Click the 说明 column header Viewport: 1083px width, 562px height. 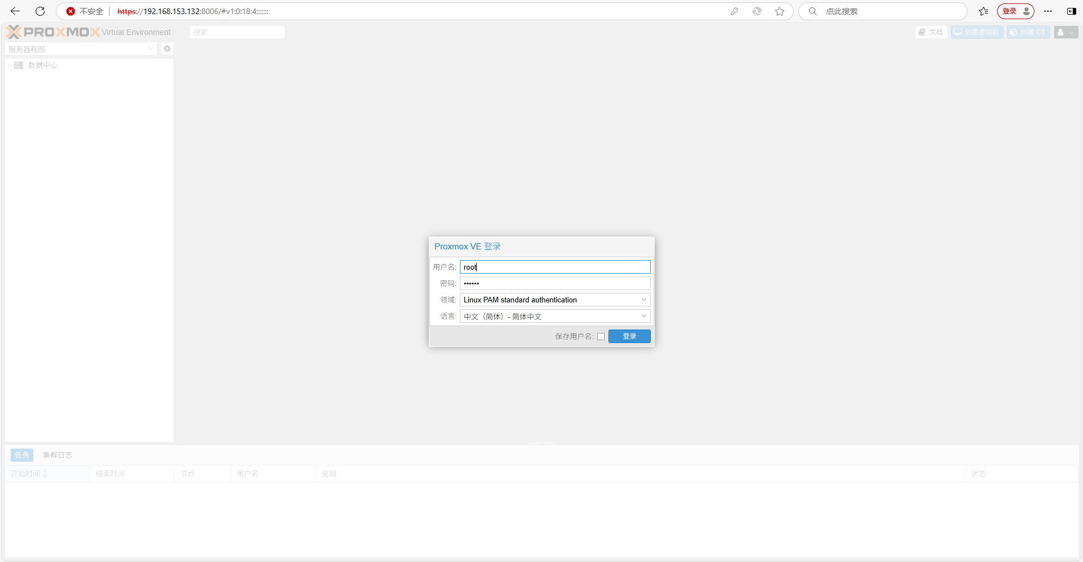coord(640,473)
